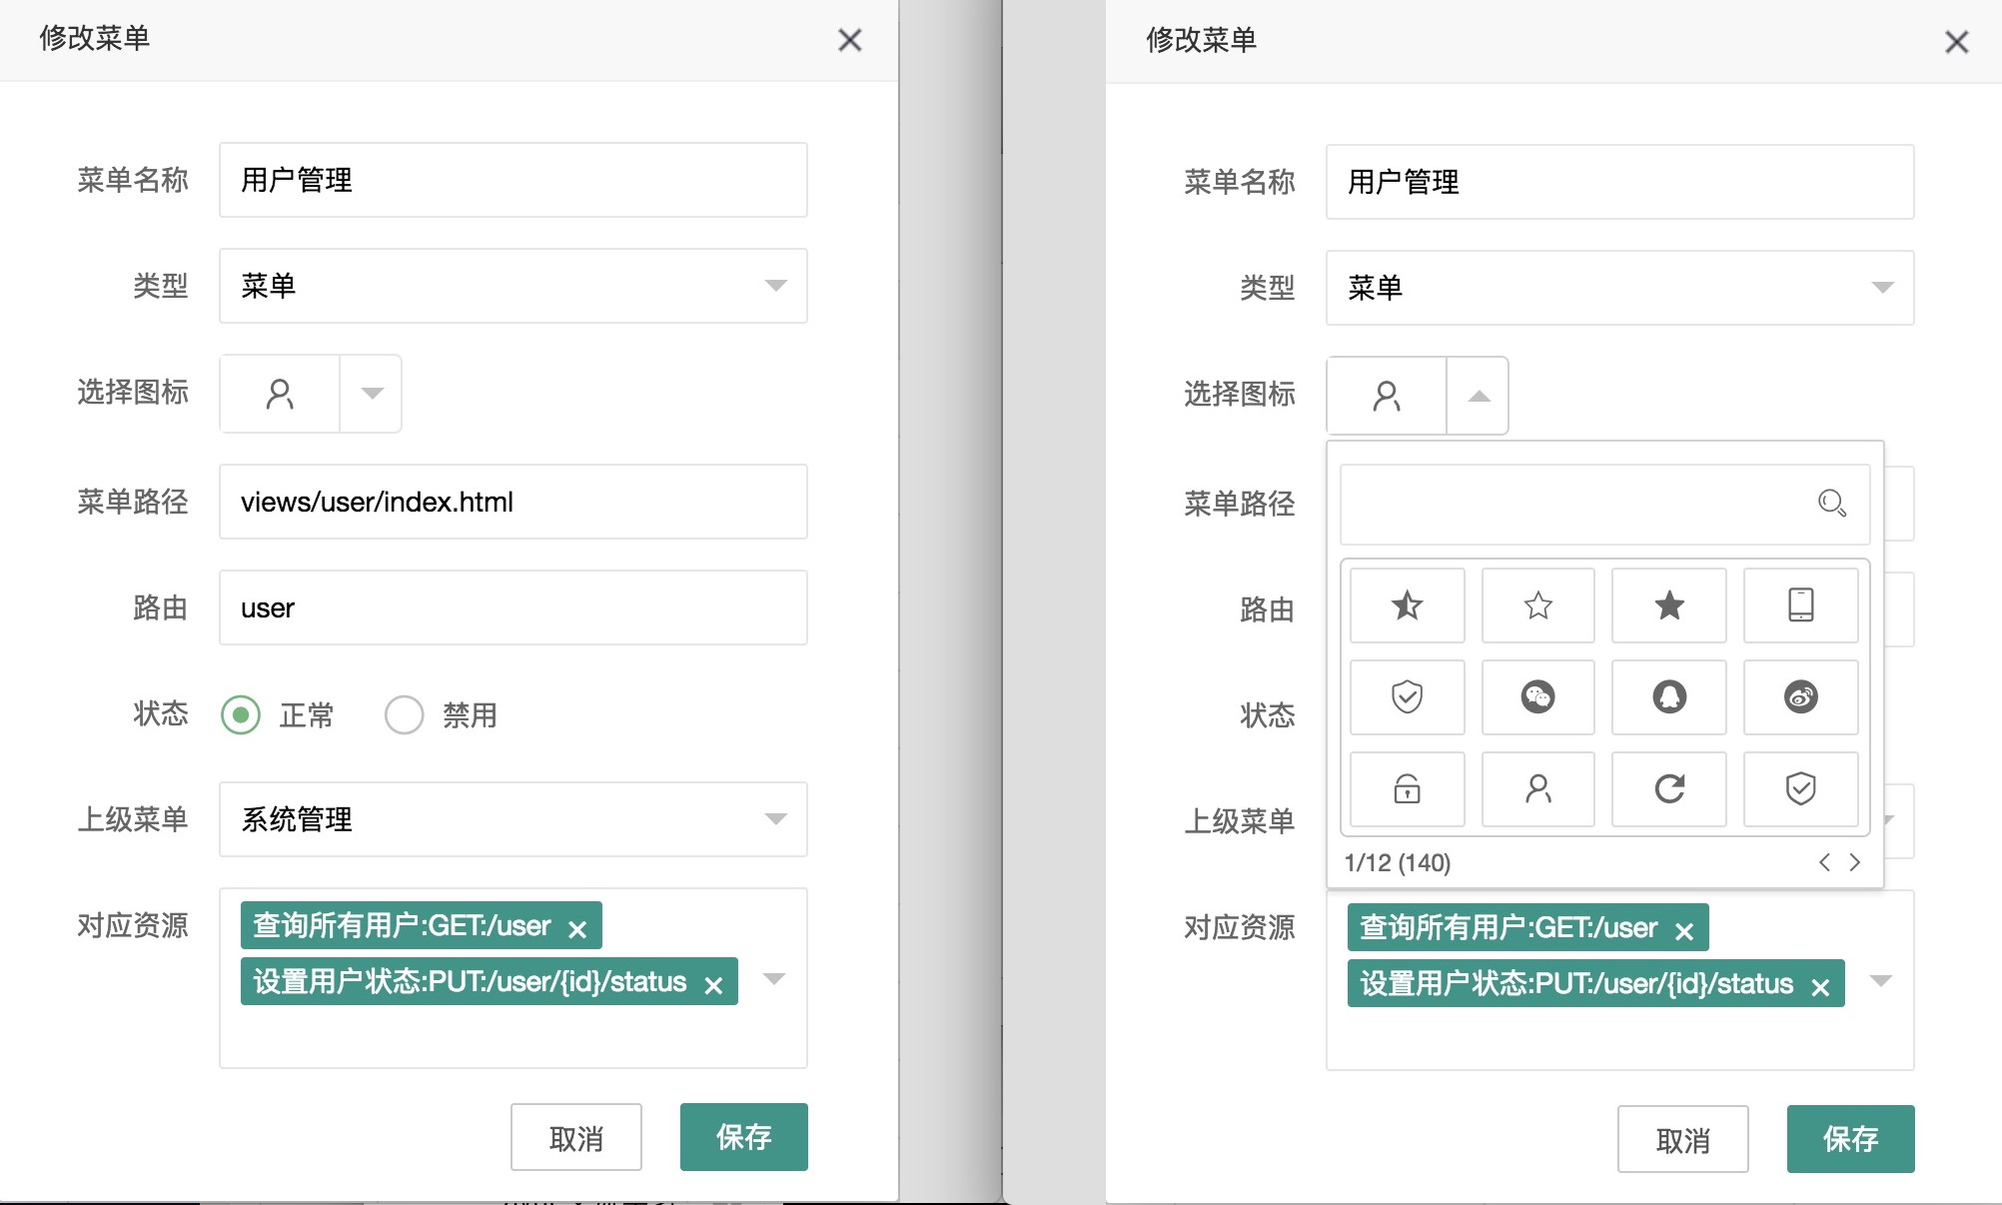Screen dimensions: 2002x1205
Task: Open the left 类型 dropdown
Action: click(x=512, y=286)
